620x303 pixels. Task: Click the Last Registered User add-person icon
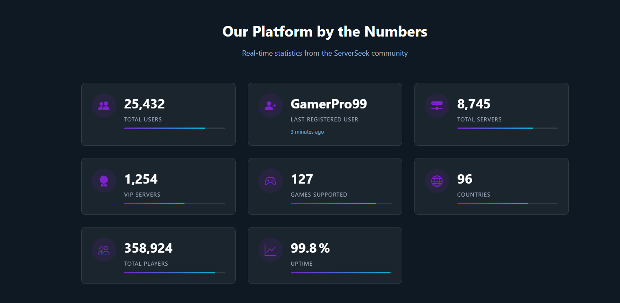(271, 106)
